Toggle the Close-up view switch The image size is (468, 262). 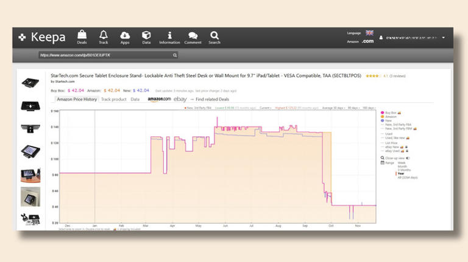point(408,158)
